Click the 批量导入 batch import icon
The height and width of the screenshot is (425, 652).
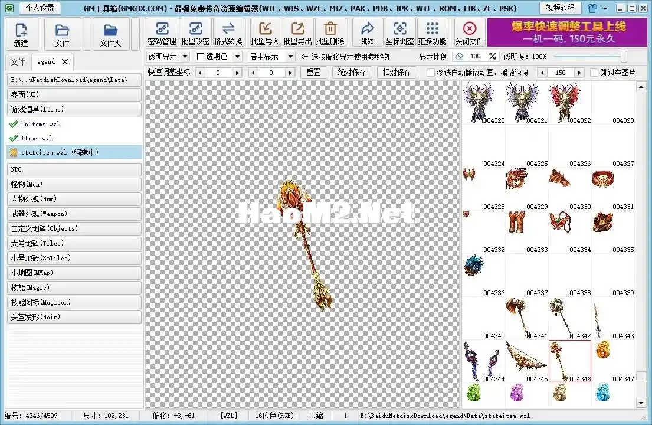pyautogui.click(x=265, y=33)
